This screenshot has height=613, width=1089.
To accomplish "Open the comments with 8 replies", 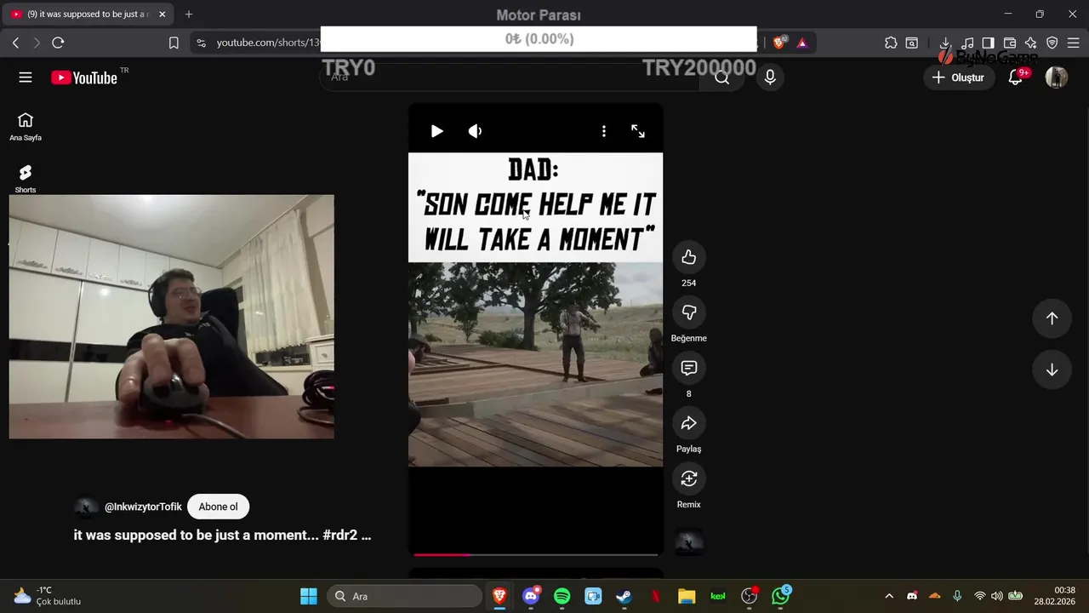I will [689, 368].
